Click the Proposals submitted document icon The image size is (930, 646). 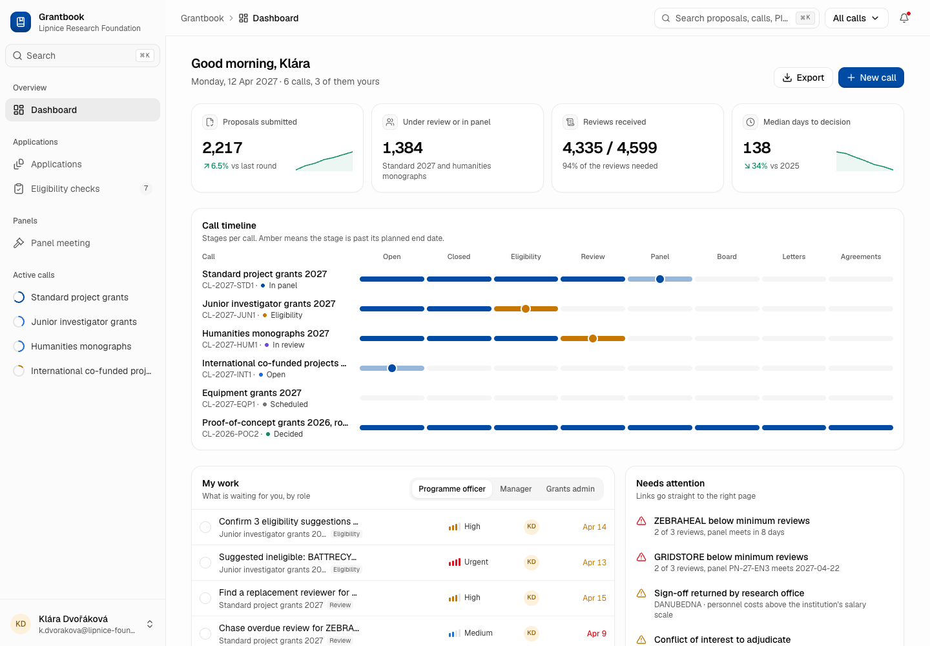(x=210, y=122)
